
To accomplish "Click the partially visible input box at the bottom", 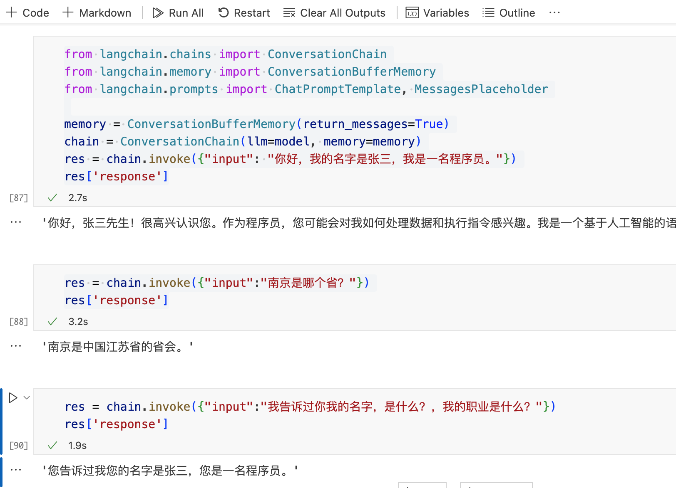I will (422, 486).
